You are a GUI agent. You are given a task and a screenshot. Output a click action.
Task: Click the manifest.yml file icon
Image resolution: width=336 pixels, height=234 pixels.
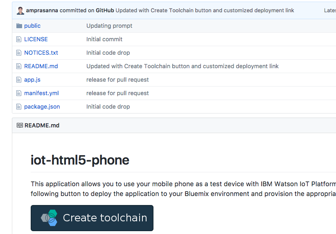[x=19, y=93]
